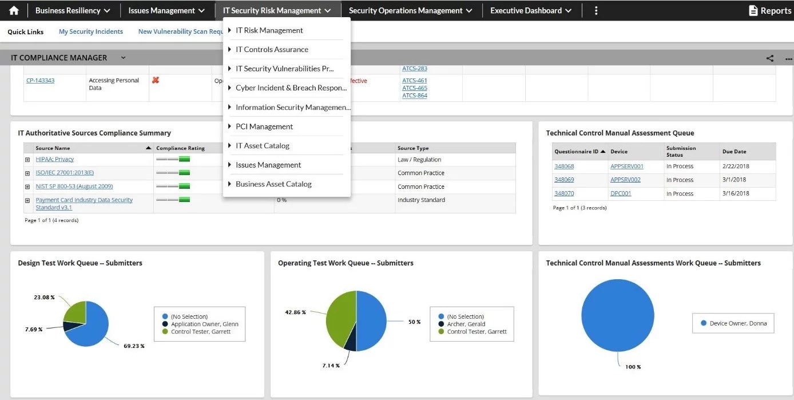The height and width of the screenshot is (400, 794).
Task: Select Business Asset Catalog menu entry
Action: point(274,184)
